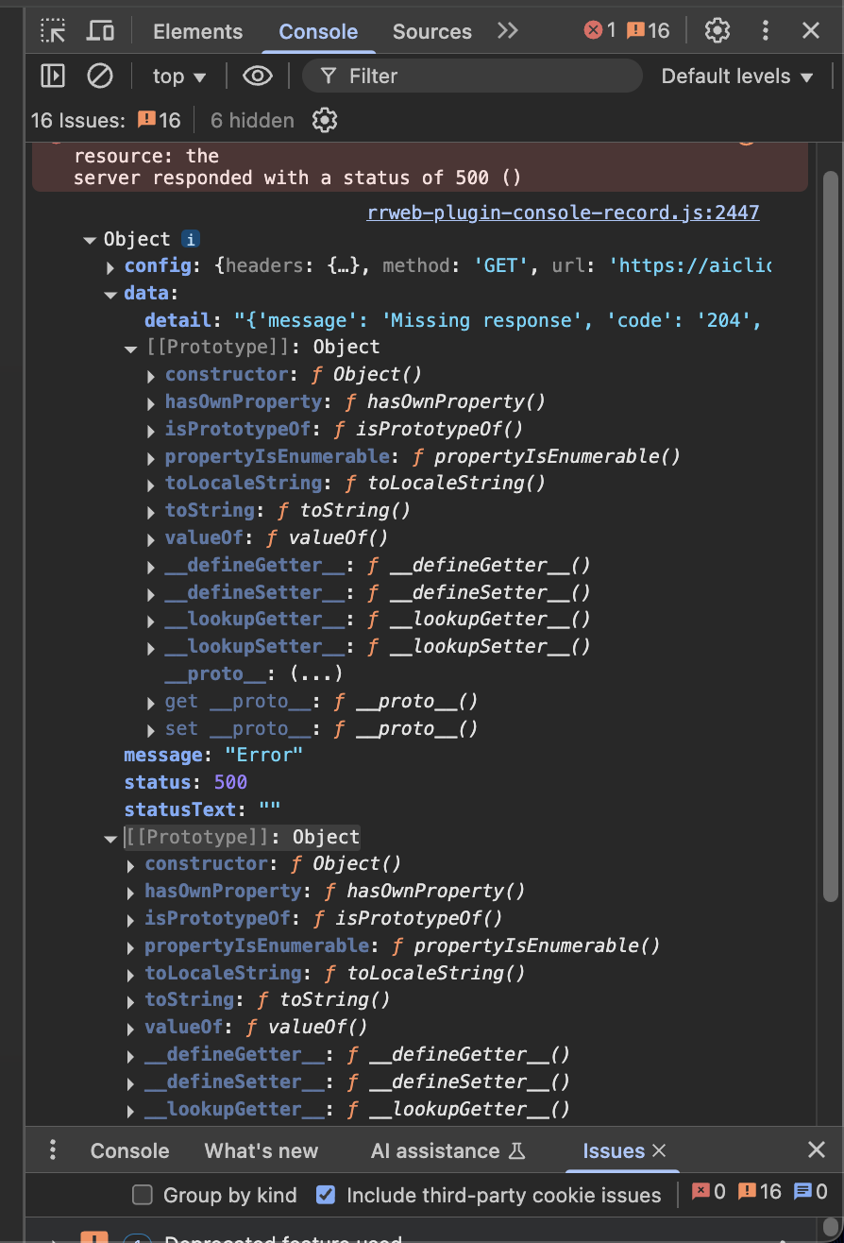Click the red error count badge
Screen dimensions: 844x1243
(599, 31)
